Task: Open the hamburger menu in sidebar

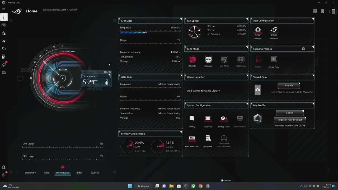Action: [x=4, y=9]
